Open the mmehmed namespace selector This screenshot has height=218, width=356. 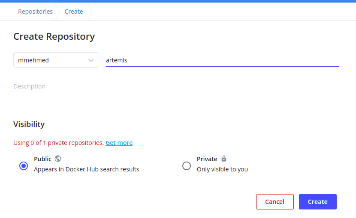pos(48,60)
